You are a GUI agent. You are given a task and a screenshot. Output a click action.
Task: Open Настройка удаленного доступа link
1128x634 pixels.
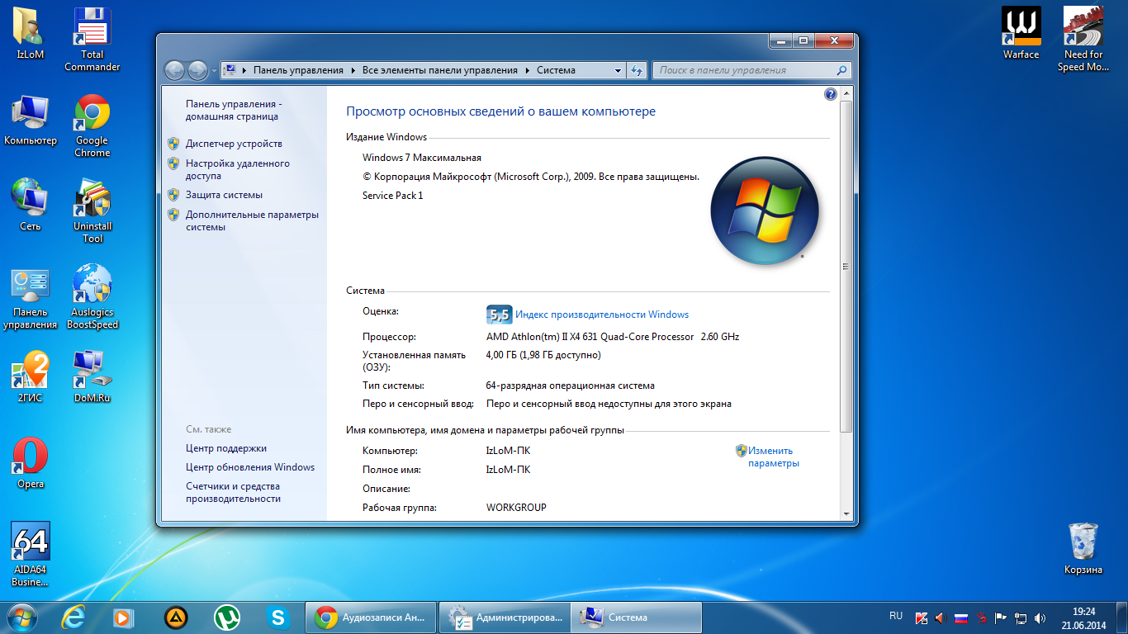tap(238, 169)
